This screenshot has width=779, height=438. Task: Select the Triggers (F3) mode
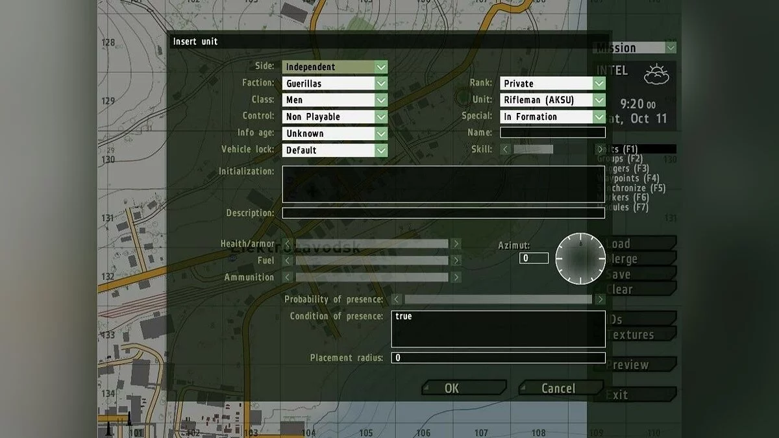(622, 168)
